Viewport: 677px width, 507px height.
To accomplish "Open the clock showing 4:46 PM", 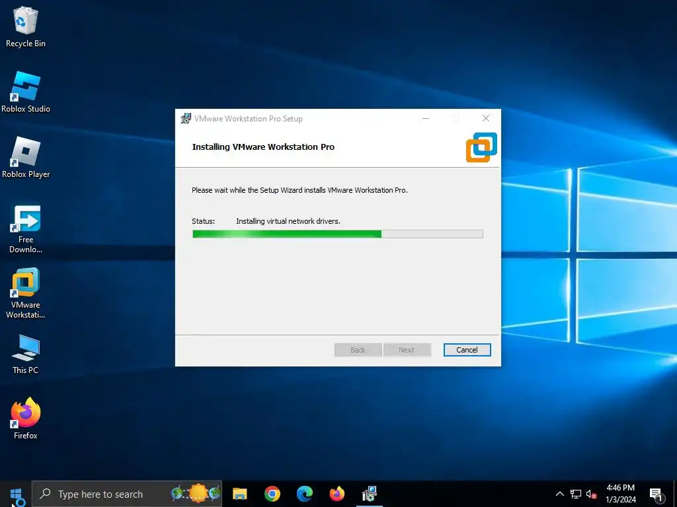I will pyautogui.click(x=620, y=494).
